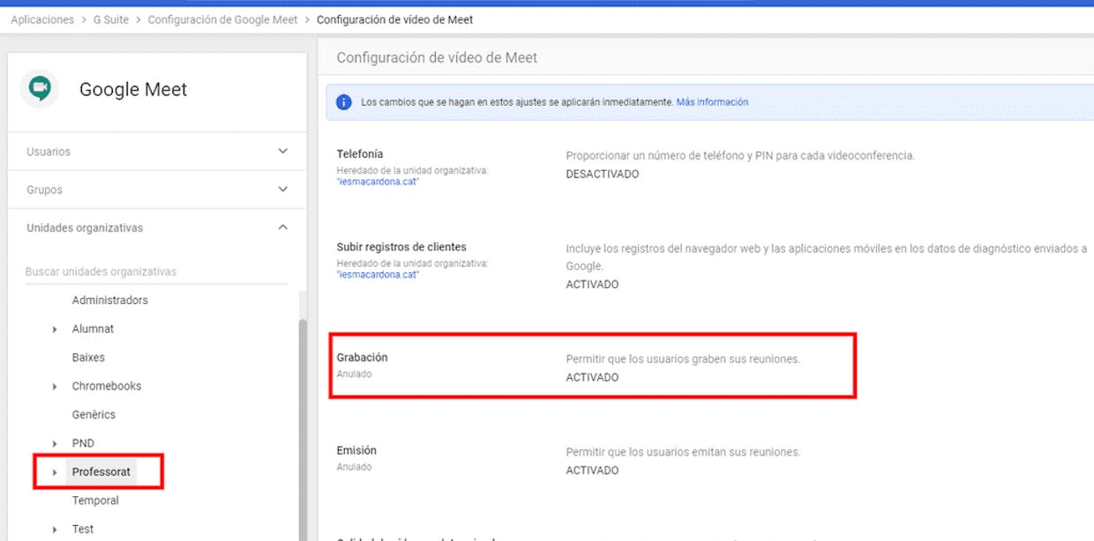Click Anulado label under Grabación
Screen dimensions: 1094x541
point(354,374)
